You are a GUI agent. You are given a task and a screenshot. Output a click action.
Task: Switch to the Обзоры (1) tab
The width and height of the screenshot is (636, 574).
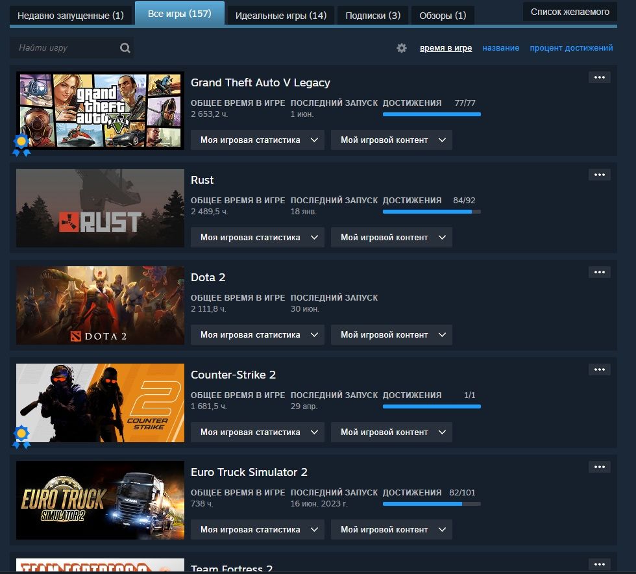point(443,16)
